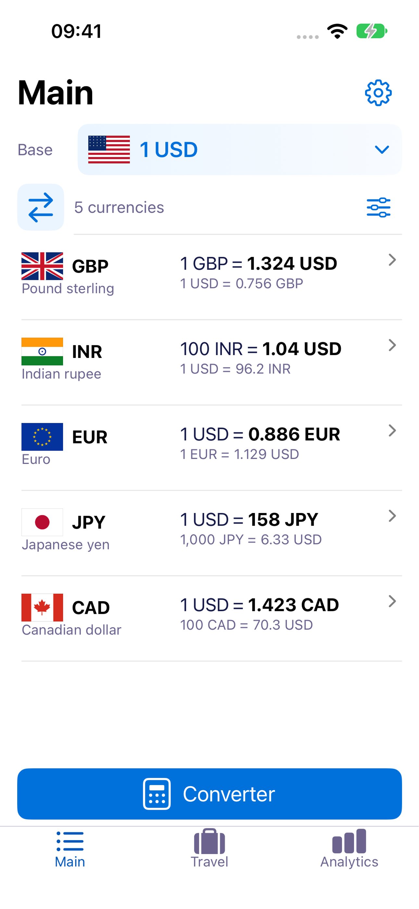Open GBP details via its chevron
The height and width of the screenshot is (909, 419).
pyautogui.click(x=392, y=260)
